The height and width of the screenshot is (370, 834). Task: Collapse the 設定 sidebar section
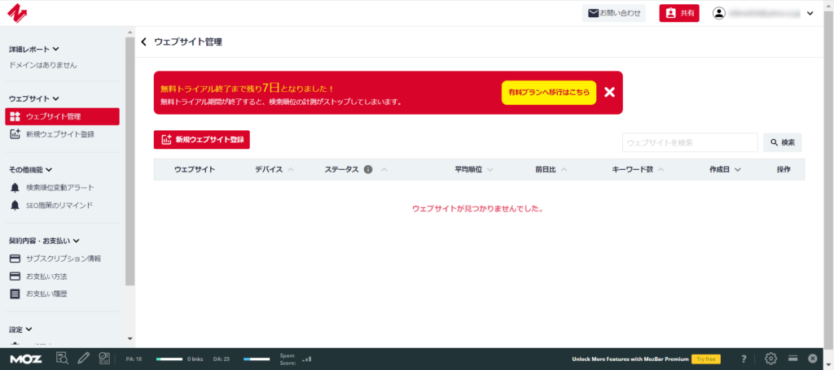pyautogui.click(x=20, y=329)
